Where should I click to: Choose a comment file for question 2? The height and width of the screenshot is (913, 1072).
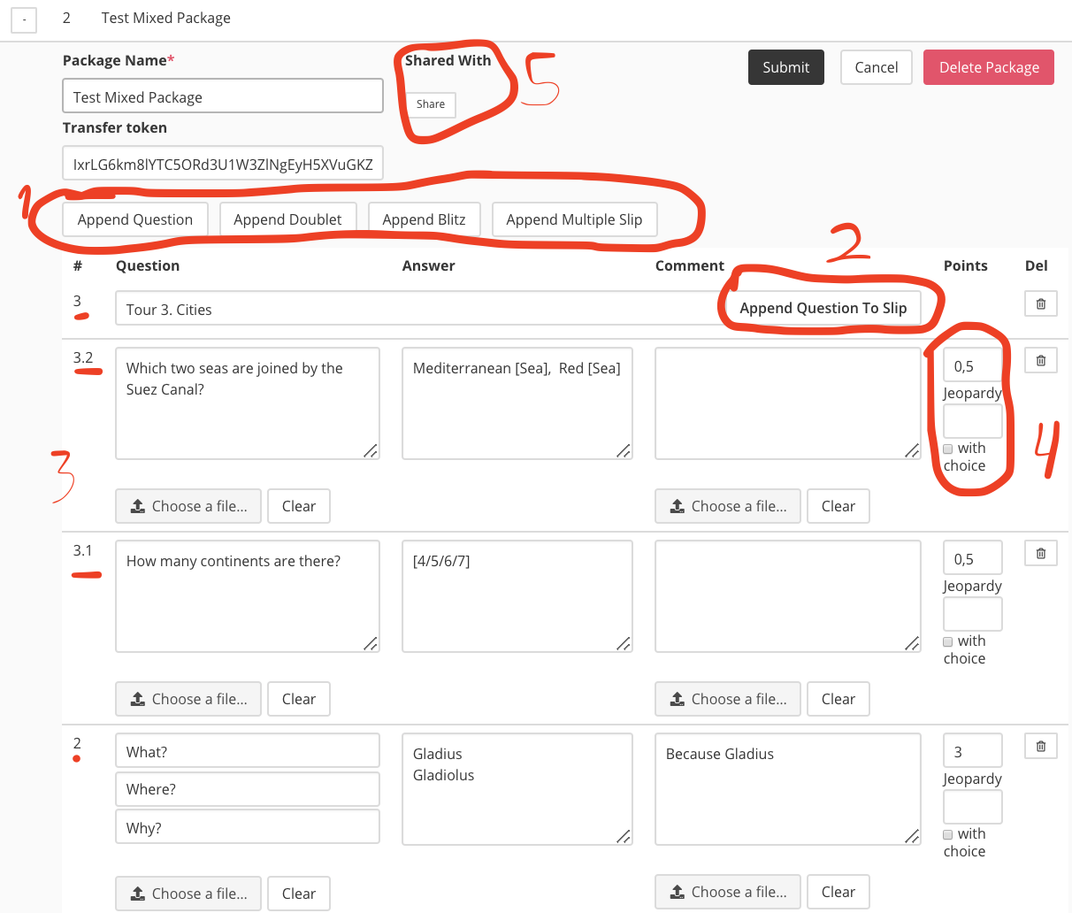point(728,892)
